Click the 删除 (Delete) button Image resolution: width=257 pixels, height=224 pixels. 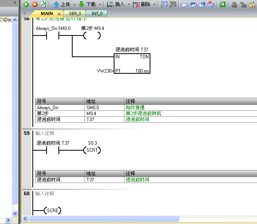click(x=142, y=4)
